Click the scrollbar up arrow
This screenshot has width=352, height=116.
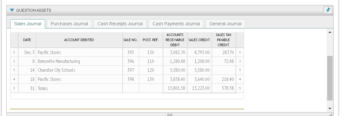tap(330, 33)
